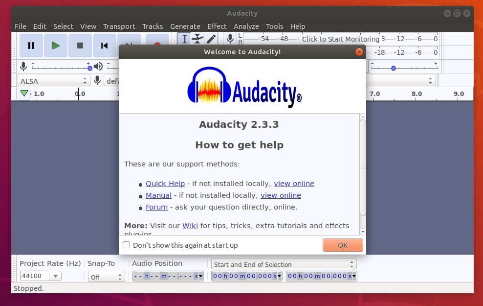Click the welcome dialog scrollbar up arrow
483x306 pixels.
pos(363,117)
